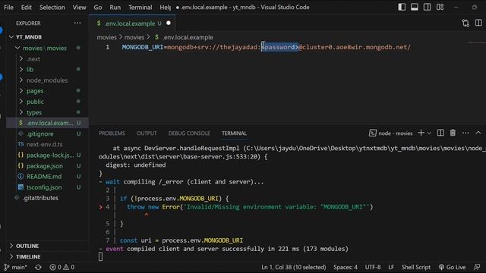
Task: Change encoding via UTF-8
Action: point(373,267)
